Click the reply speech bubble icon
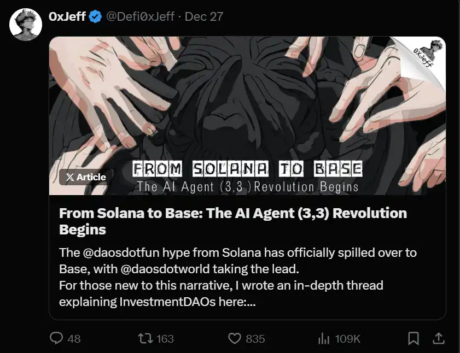 [57, 339]
